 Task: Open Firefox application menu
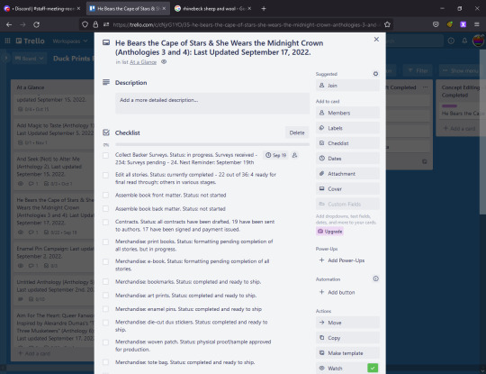click(x=477, y=24)
